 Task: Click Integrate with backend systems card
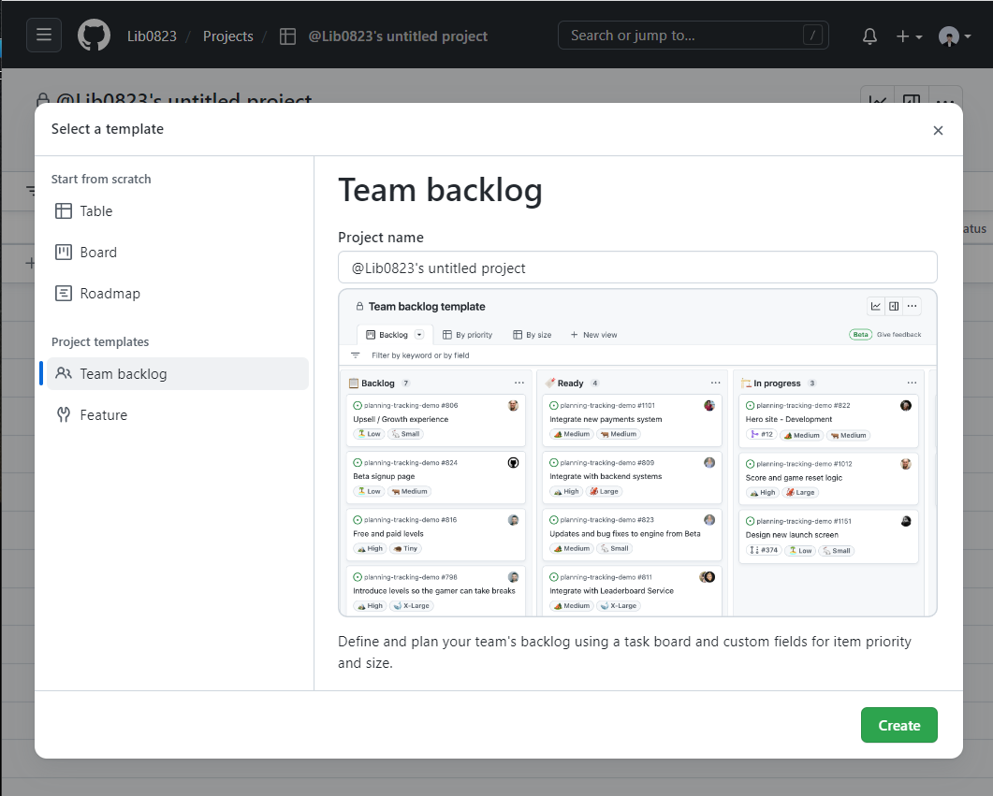coord(632,477)
